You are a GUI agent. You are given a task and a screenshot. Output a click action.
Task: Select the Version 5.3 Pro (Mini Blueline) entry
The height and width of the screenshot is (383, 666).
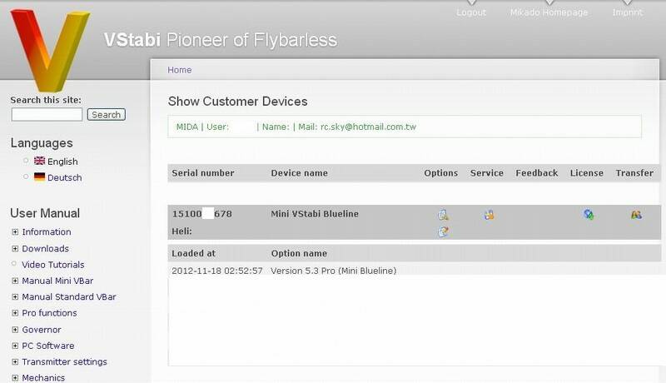(334, 271)
